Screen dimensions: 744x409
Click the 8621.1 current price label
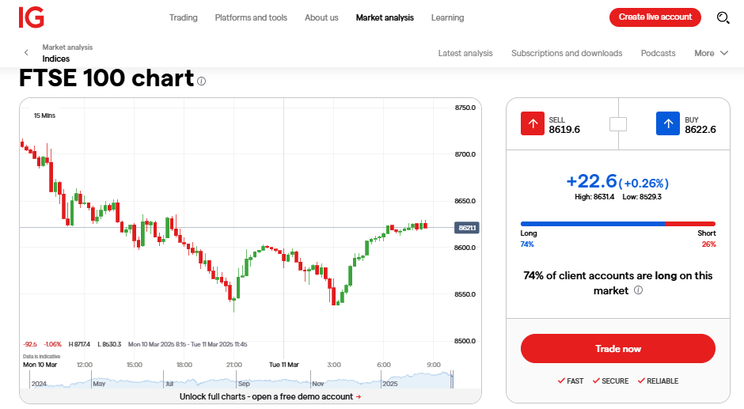(x=467, y=228)
